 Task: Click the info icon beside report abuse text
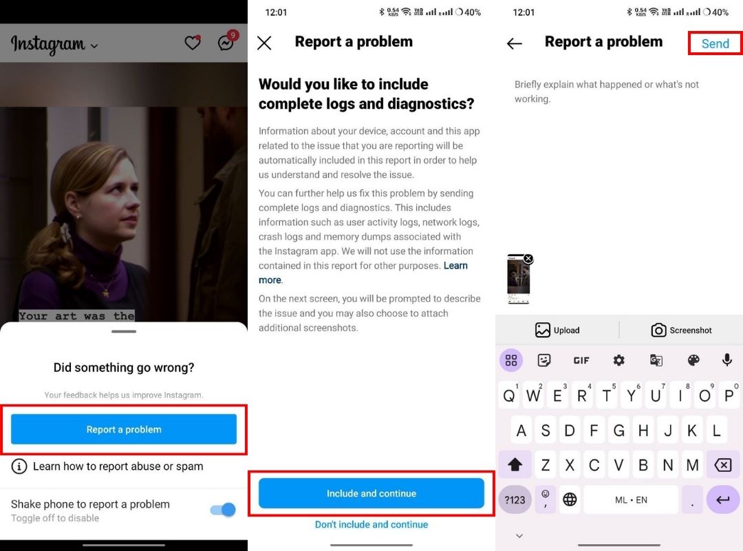[19, 466]
